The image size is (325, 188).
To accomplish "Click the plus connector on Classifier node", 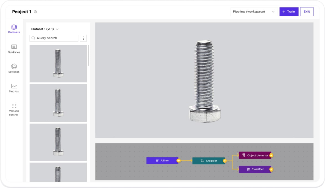I will point(271,169).
